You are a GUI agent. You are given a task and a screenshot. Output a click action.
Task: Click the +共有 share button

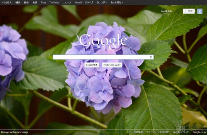pyautogui.click(x=189, y=11)
